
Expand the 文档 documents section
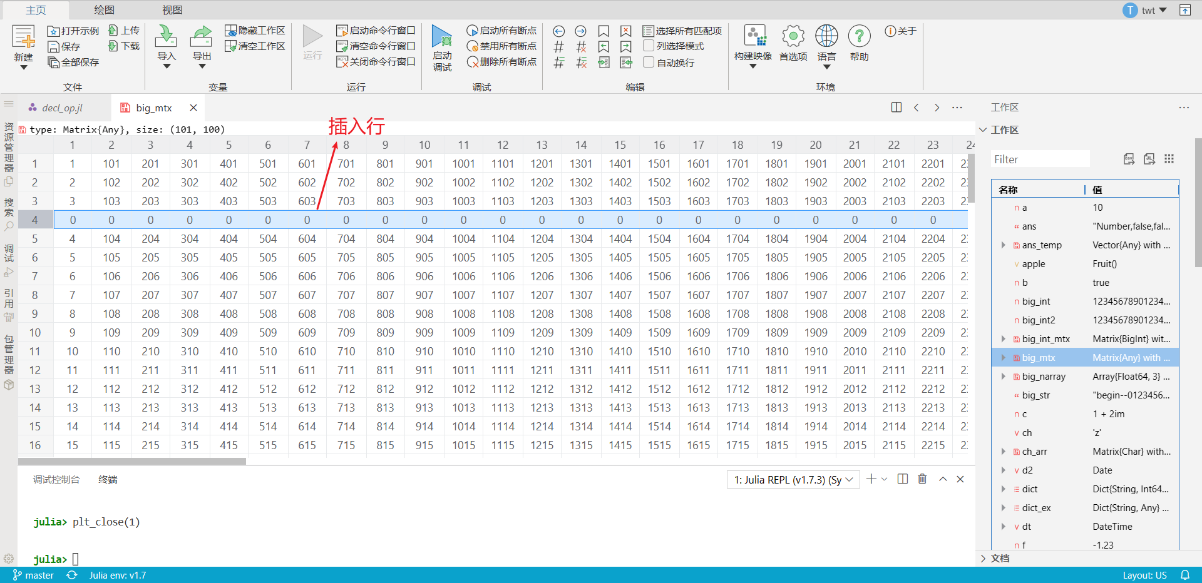pos(983,559)
